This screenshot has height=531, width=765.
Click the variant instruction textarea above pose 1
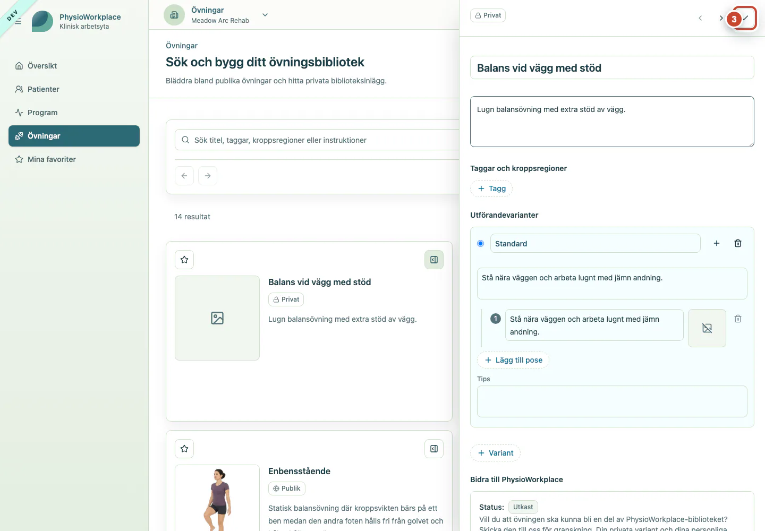coord(612,284)
